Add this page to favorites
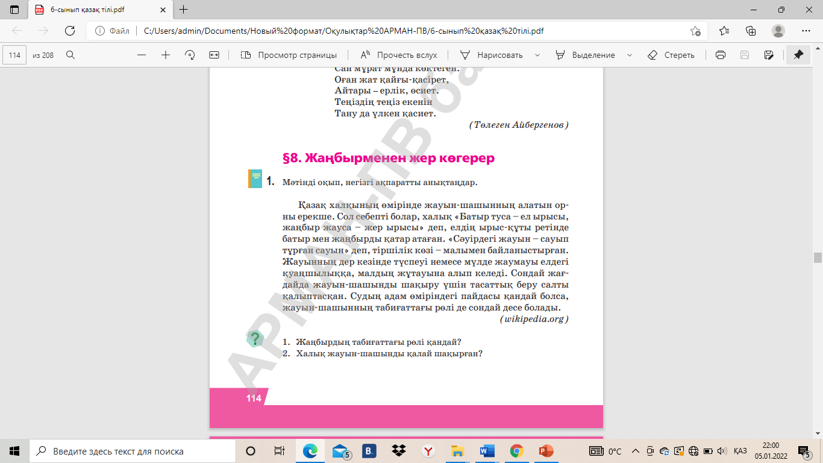Image resolution: width=823 pixels, height=463 pixels. tap(695, 31)
